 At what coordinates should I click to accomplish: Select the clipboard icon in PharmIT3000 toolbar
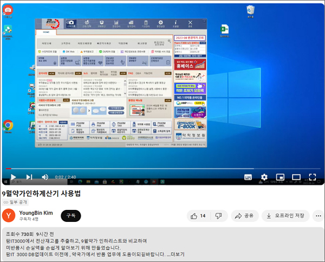point(146,23)
